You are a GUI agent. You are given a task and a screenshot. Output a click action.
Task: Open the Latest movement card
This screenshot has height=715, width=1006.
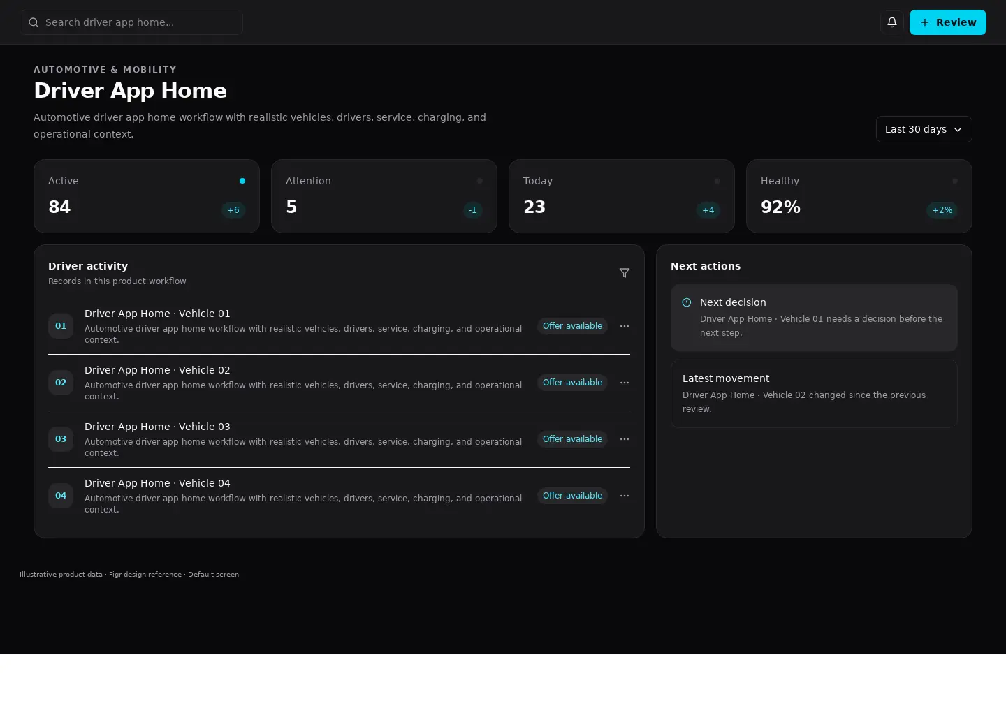814,394
